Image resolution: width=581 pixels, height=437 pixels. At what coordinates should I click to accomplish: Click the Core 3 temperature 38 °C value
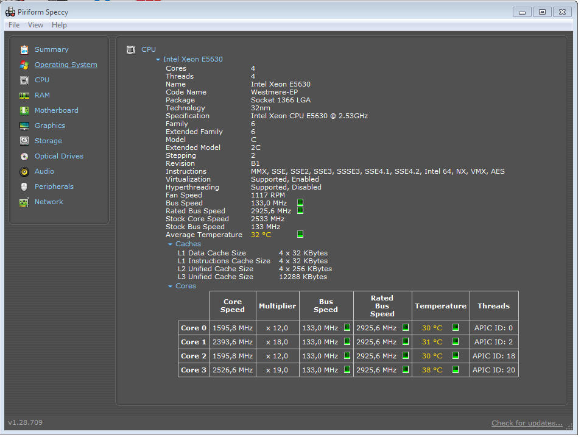[x=432, y=370]
